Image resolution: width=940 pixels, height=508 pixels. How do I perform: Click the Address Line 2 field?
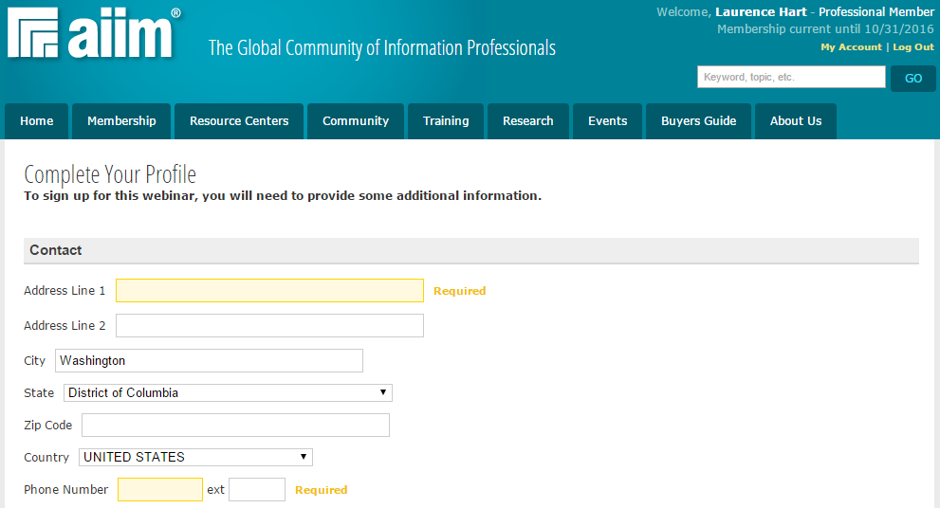(x=269, y=326)
